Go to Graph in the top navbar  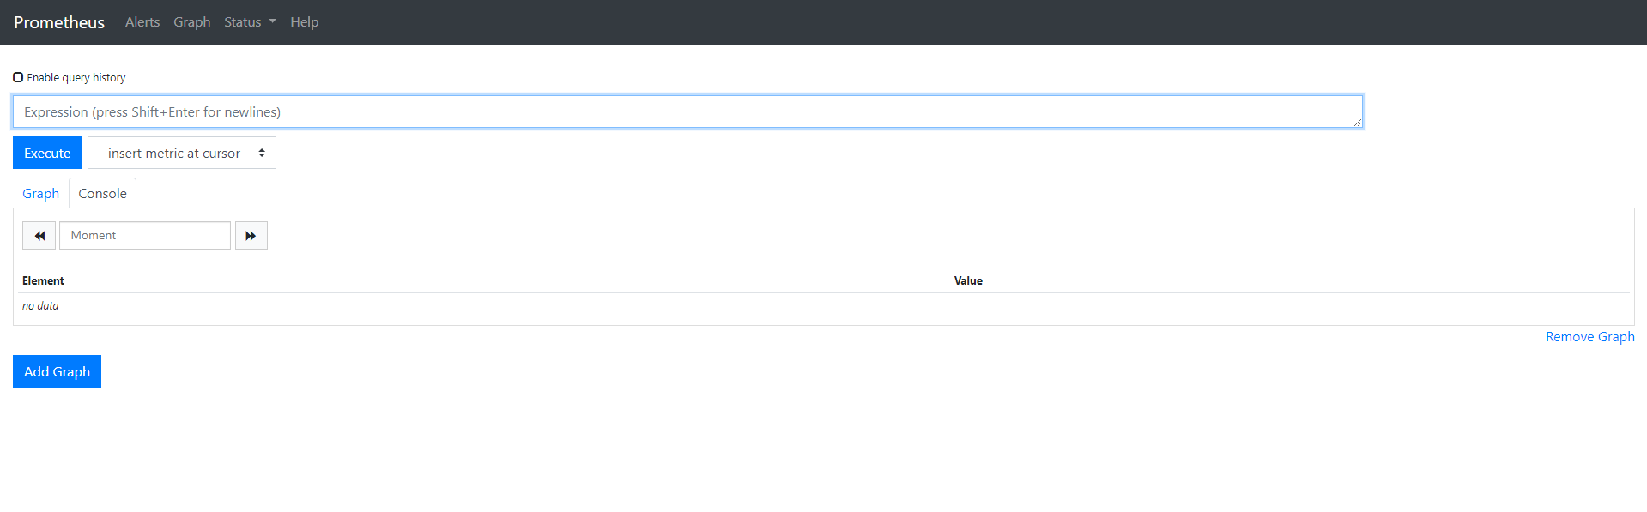coord(191,22)
